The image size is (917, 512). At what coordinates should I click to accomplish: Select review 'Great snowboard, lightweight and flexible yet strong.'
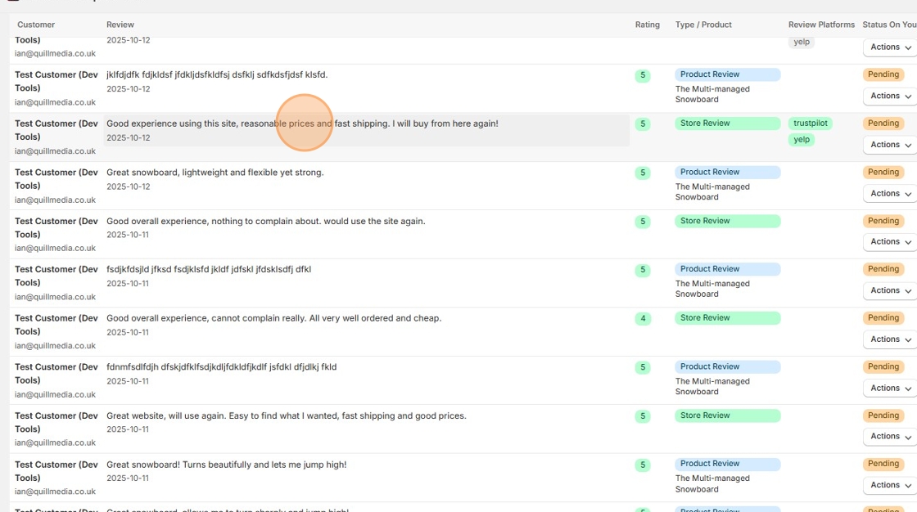tap(215, 173)
